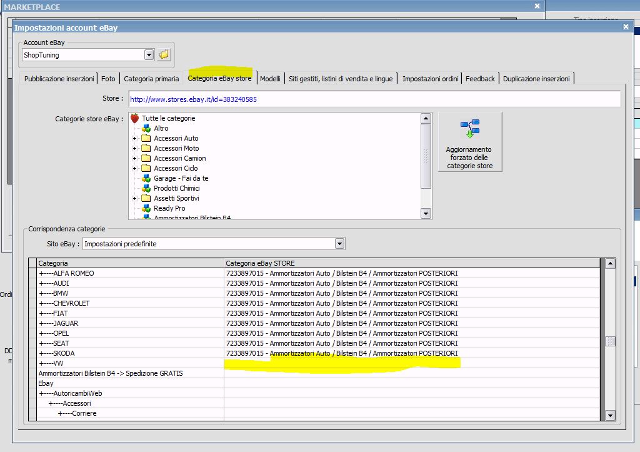Click the Store URL input field
Screen dimensions: 640x452
click(374, 99)
